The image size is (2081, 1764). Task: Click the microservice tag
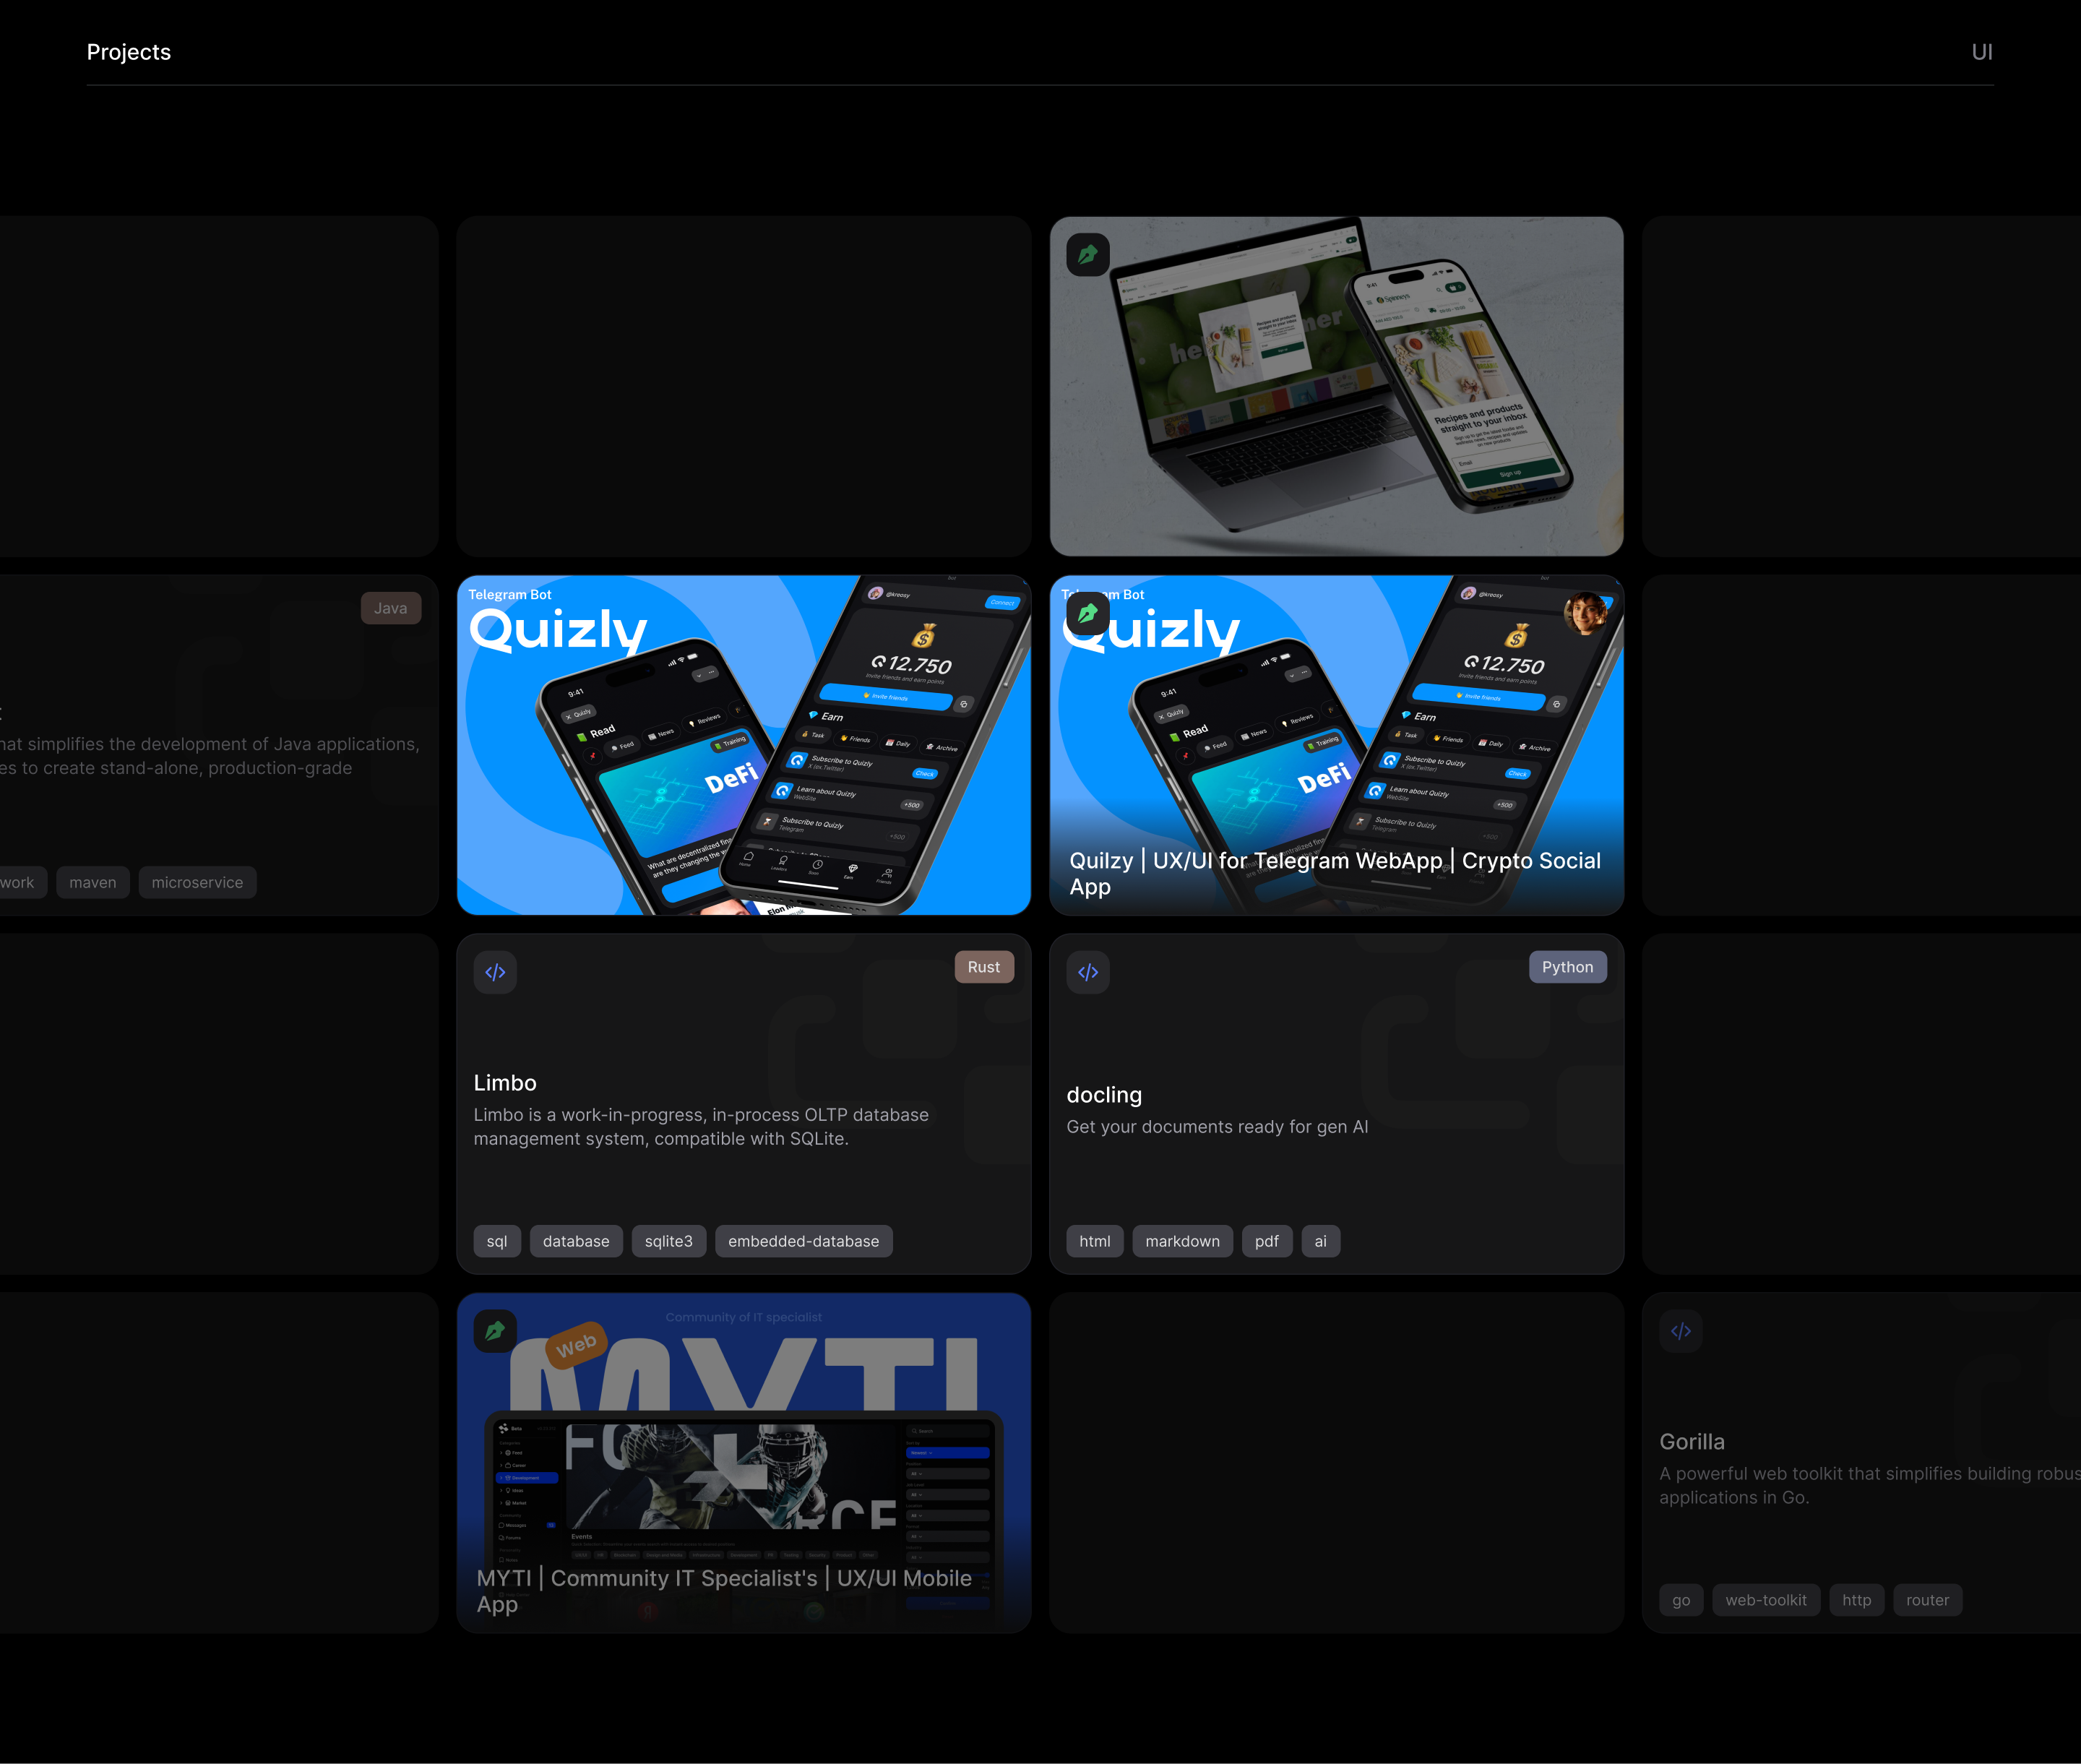click(197, 882)
